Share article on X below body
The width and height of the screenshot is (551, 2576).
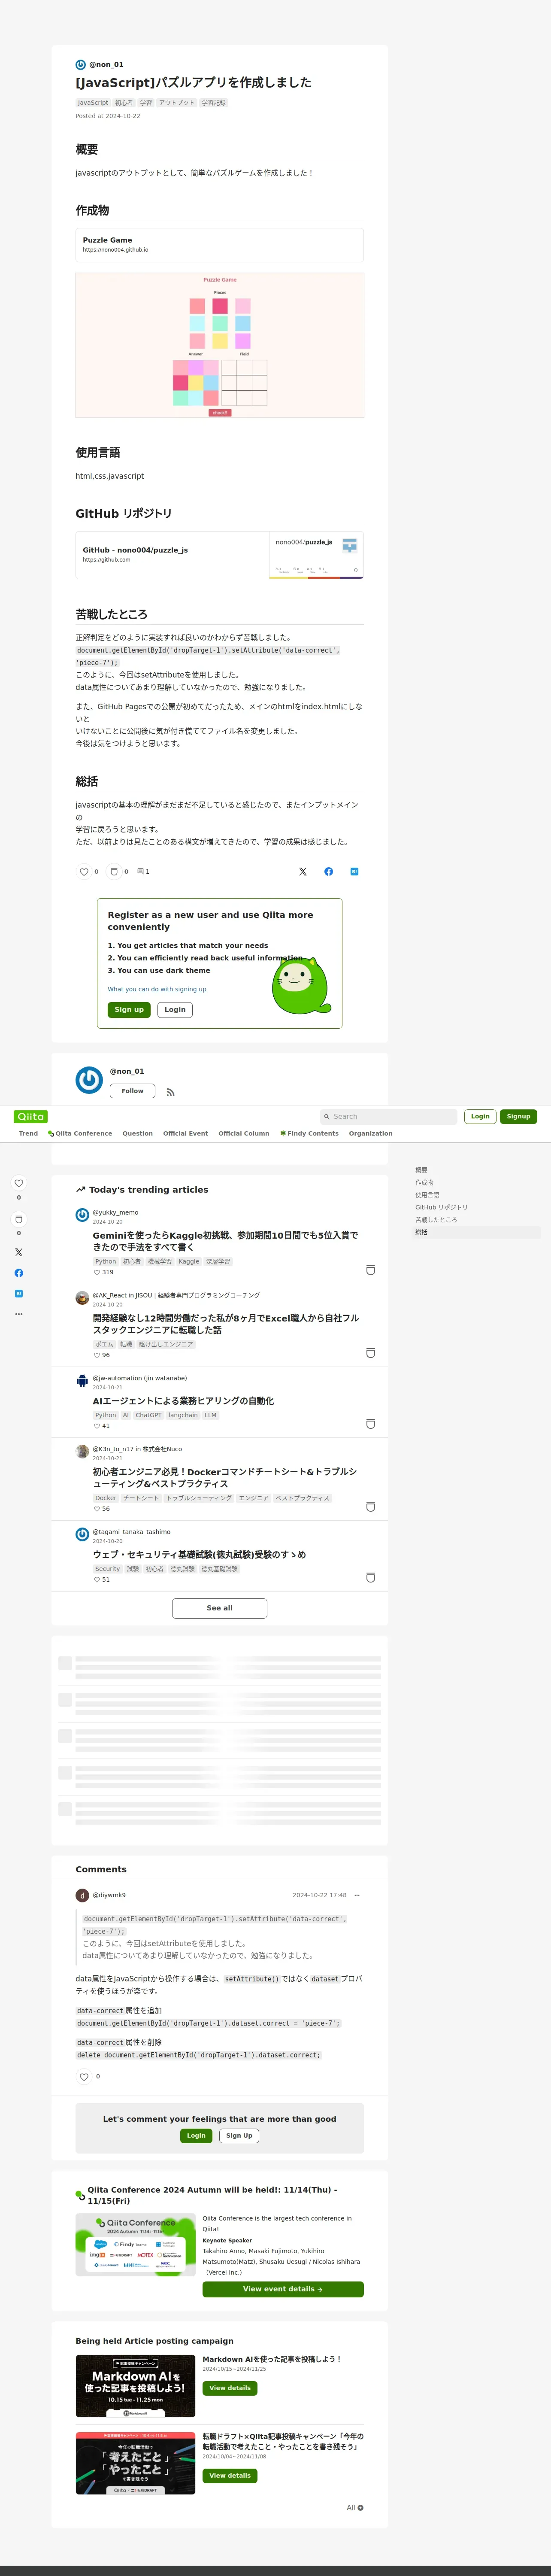tap(303, 872)
